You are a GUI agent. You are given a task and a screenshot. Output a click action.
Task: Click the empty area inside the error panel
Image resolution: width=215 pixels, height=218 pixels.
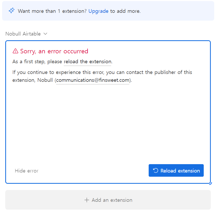(x=108, y=122)
